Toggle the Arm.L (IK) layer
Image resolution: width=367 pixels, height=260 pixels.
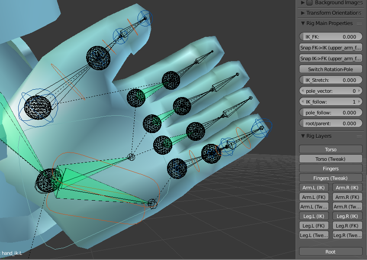tap(314, 188)
